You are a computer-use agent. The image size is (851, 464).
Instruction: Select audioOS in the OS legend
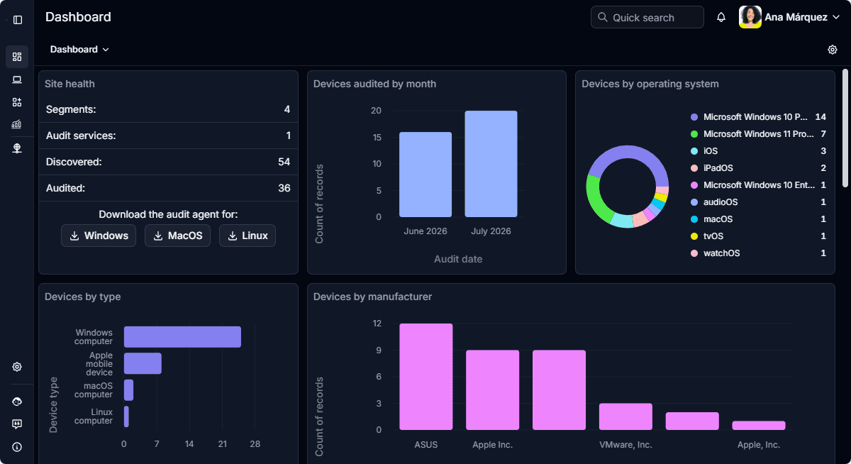(758, 202)
